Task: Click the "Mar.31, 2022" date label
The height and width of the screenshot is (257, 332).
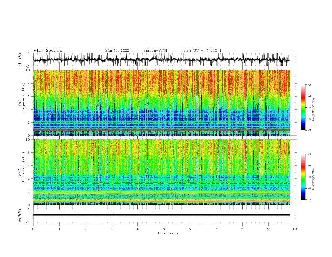Action: 117,50
